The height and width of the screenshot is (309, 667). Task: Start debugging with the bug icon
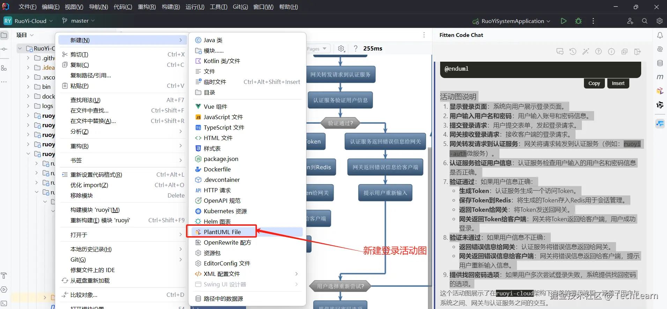click(578, 21)
